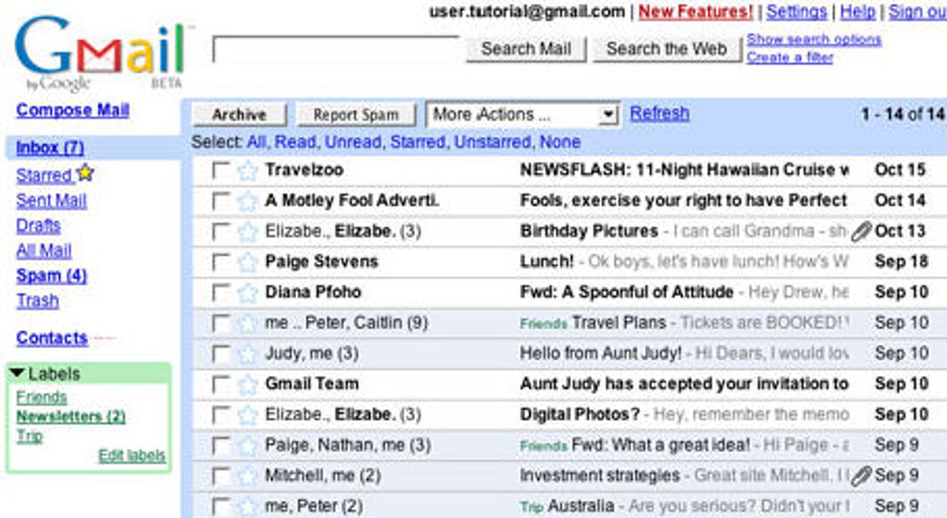Open the NEWSFLASH: 11-Night Hawaiian Cruise message
The width and height of the screenshot is (947, 518).
[x=684, y=170]
